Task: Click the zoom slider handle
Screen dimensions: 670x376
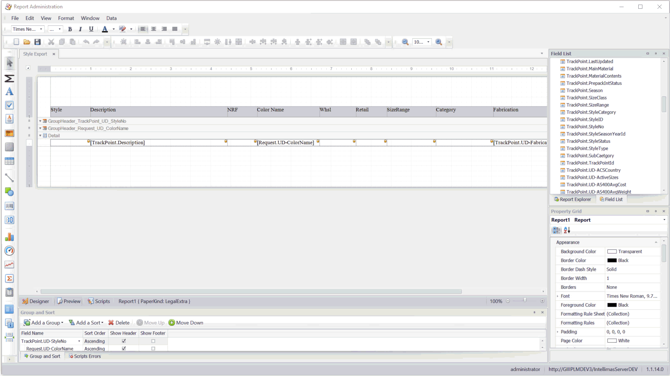Action: pos(525,300)
